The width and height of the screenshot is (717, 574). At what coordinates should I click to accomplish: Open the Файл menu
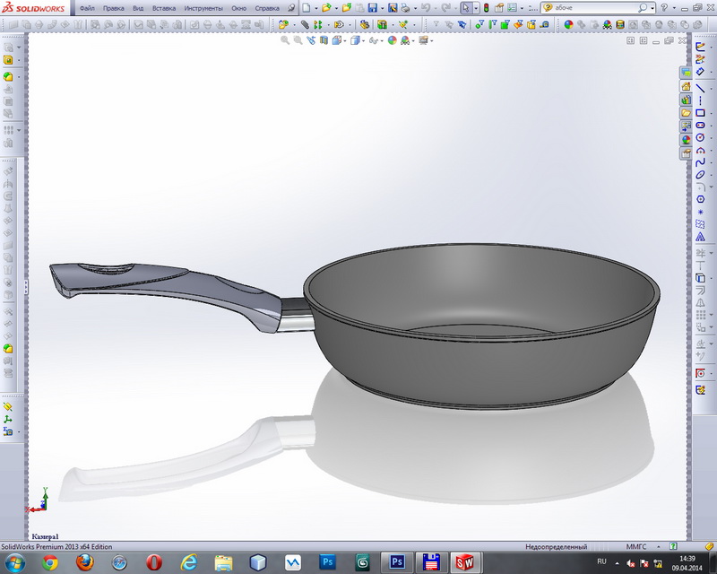87,8
